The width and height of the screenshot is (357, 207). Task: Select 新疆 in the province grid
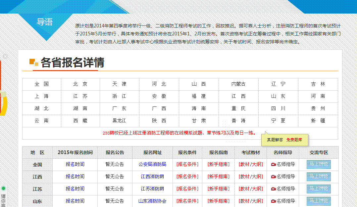coord(318,121)
